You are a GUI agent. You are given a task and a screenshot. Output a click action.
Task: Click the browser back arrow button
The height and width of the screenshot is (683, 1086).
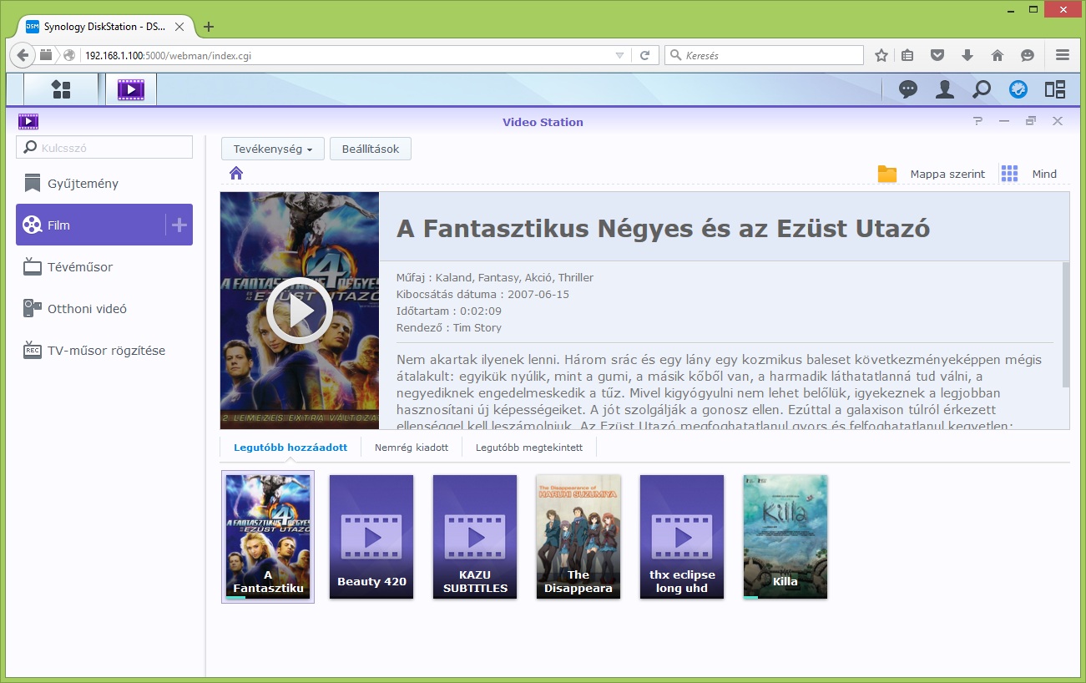[23, 55]
